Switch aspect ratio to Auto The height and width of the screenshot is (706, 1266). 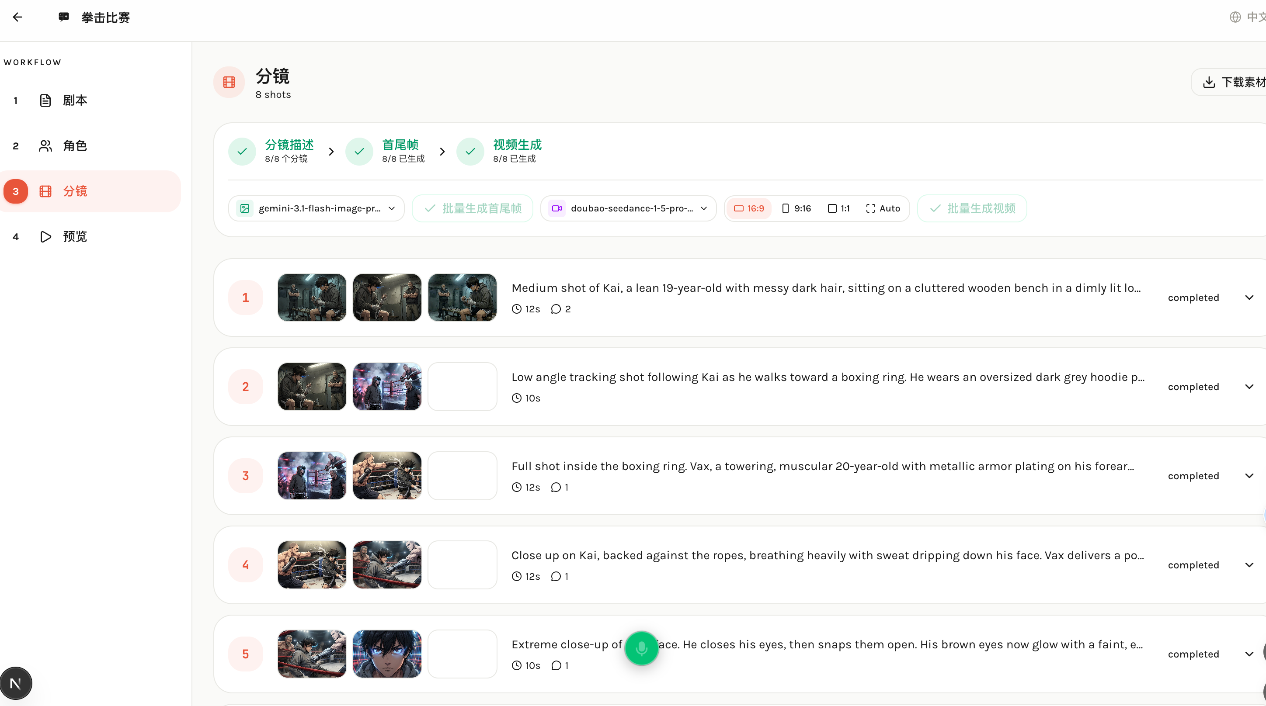coord(883,208)
